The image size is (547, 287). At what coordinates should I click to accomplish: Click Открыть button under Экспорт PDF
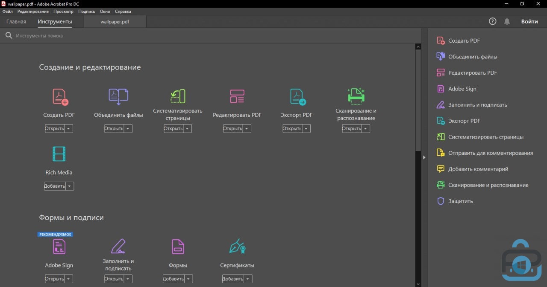[293, 128]
